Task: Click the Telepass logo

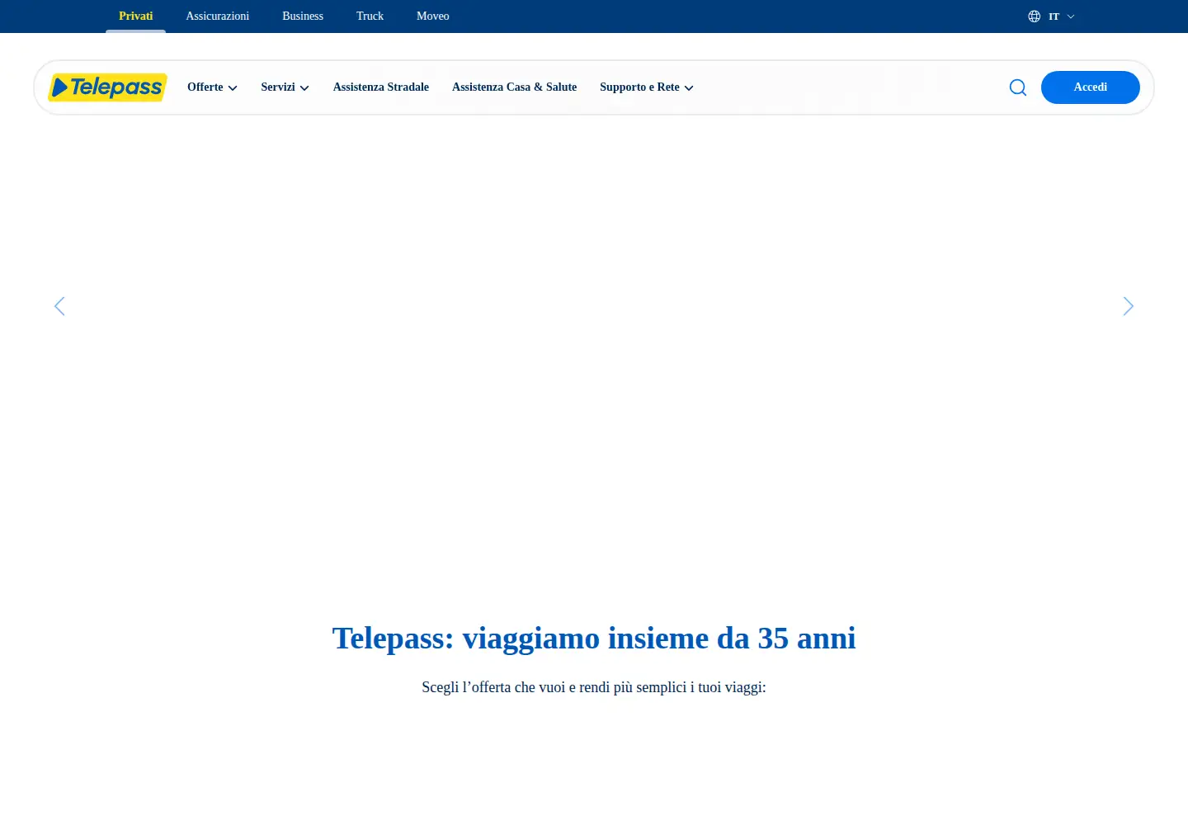Action: pyautogui.click(x=107, y=87)
